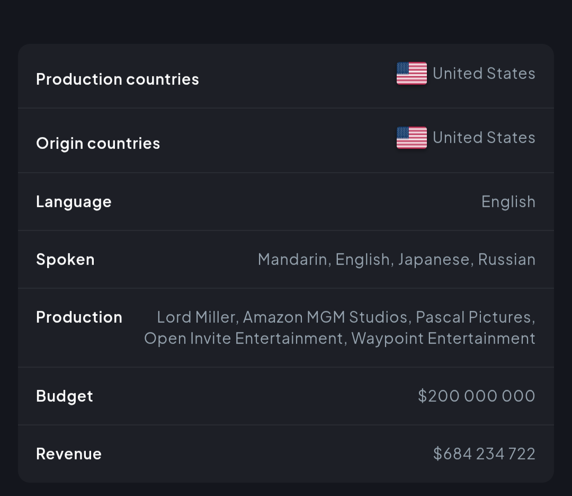
Task: Click Mandarin in spoken languages
Action: point(292,260)
